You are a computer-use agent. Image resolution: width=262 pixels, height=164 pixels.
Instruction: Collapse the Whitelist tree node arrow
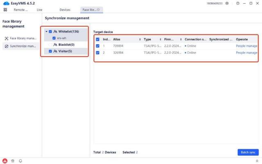click(46, 32)
